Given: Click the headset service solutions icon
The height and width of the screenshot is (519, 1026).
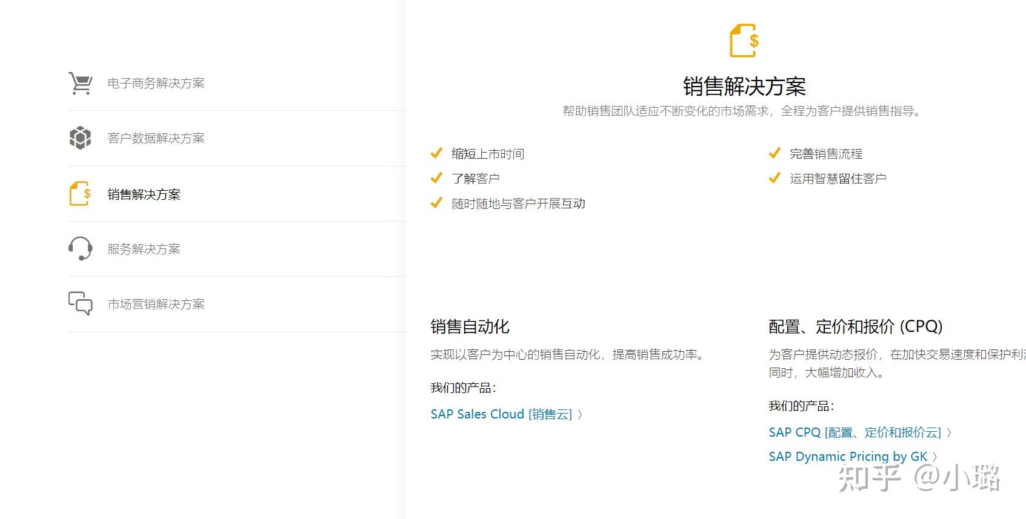Looking at the screenshot, I should coord(81,248).
